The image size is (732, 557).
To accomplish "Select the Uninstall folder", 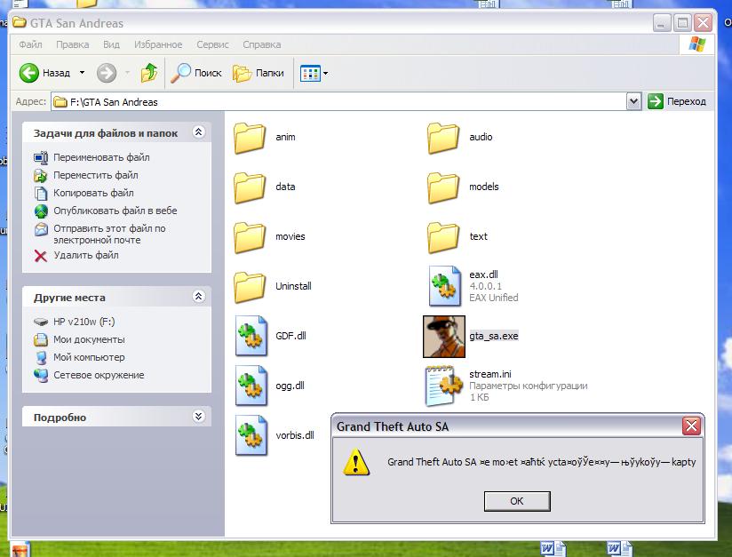I will [x=251, y=286].
